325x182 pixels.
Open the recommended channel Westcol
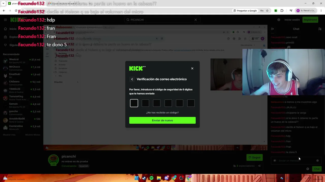pyautogui.click(x=22, y=61)
